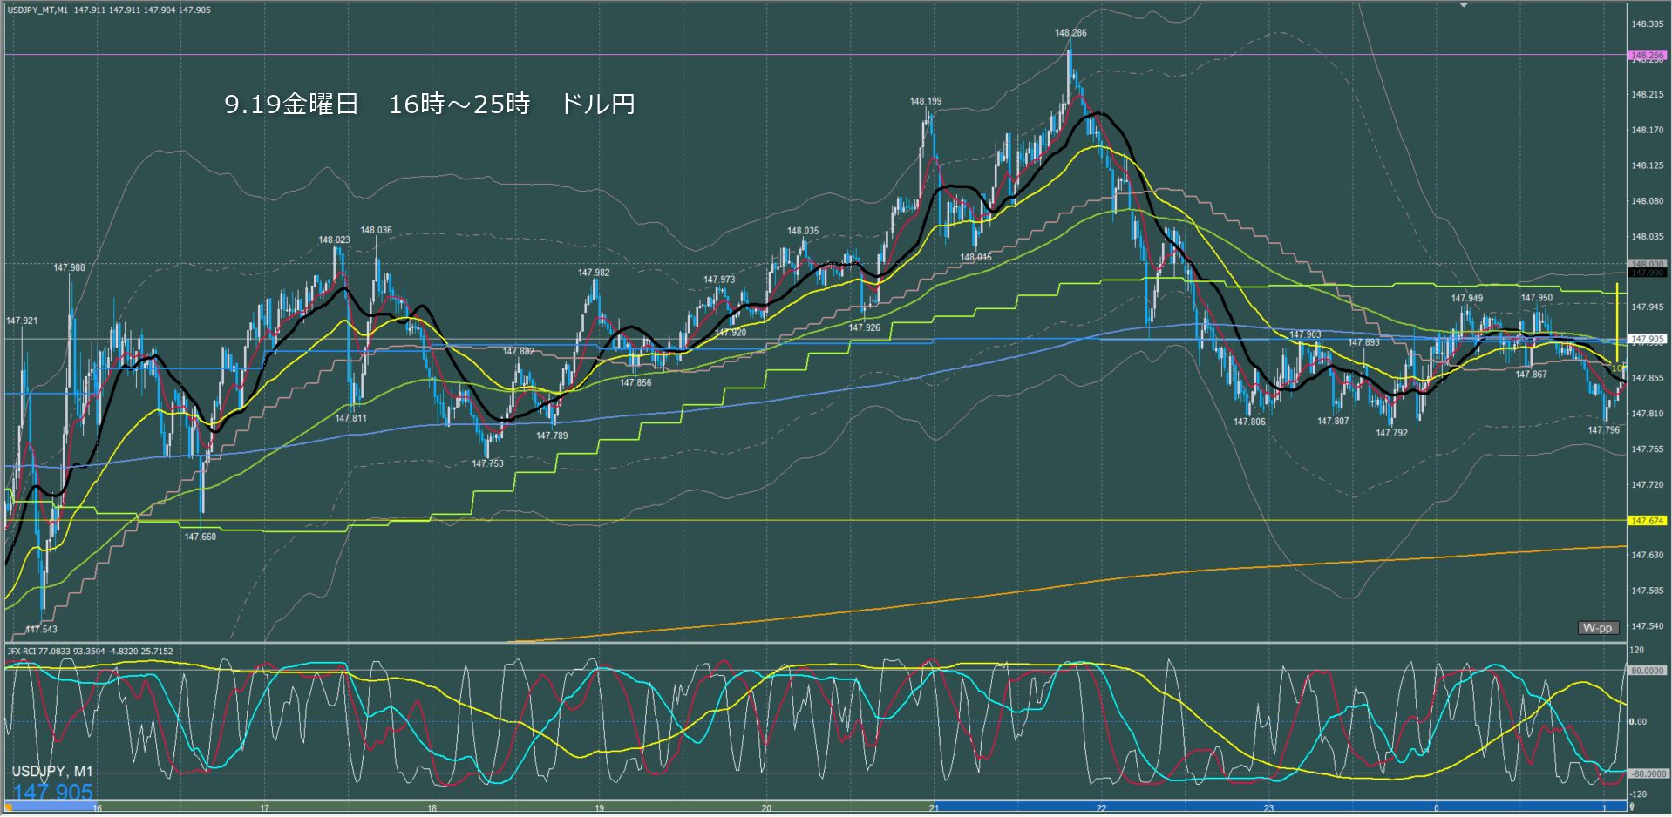This screenshot has width=1672, height=817.
Task: Click the 148.286 high price label
Action: [x=1070, y=33]
